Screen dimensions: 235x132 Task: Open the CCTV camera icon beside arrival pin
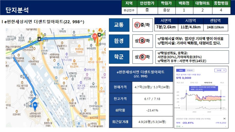coord(99,35)
